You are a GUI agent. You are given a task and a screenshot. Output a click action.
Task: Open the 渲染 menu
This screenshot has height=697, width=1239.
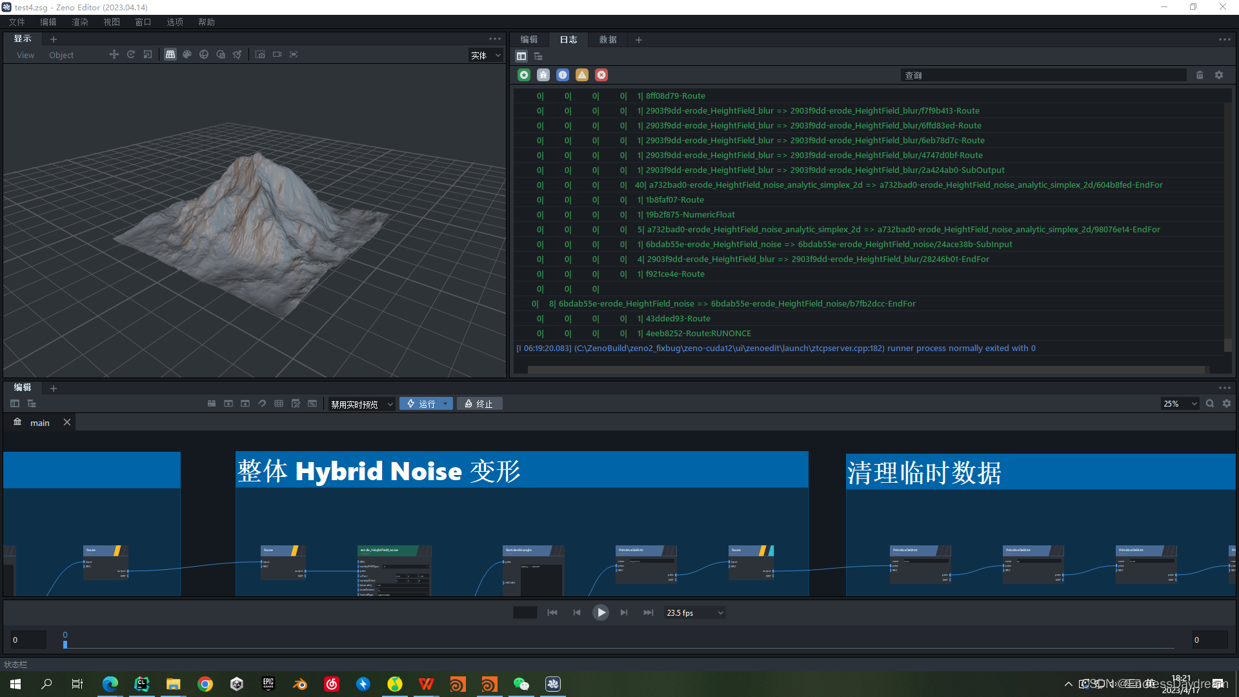coord(80,22)
